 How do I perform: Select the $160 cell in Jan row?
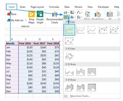point(40,47)
